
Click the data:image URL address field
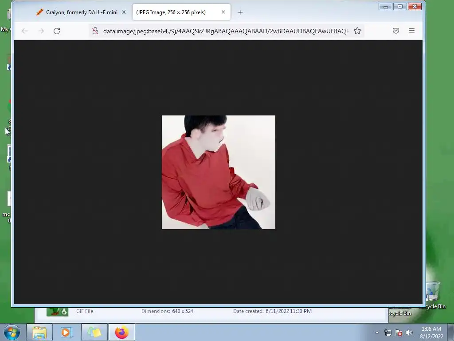pos(226,31)
